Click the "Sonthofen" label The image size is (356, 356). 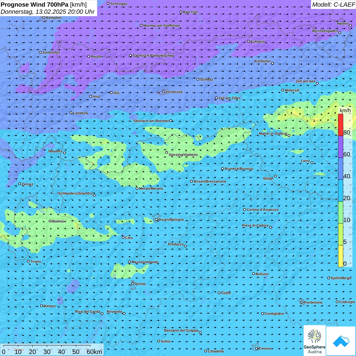click(x=51, y=52)
